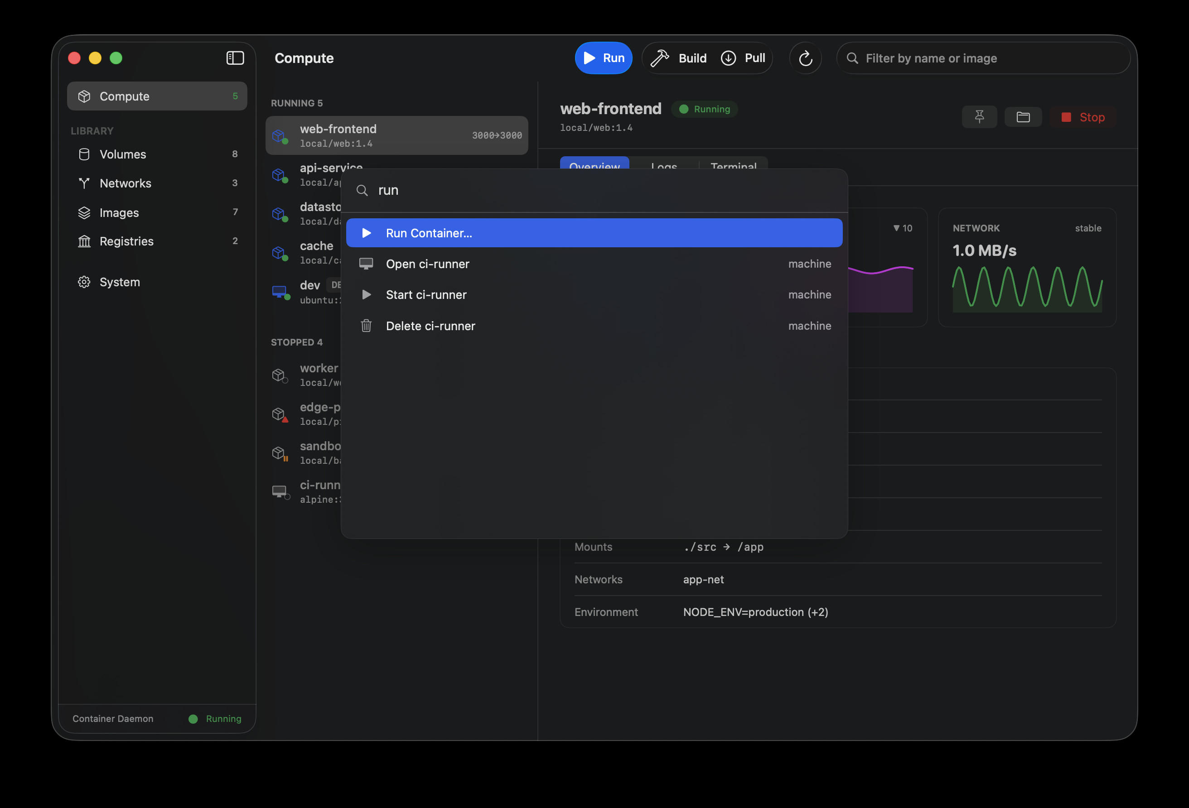Stop the web-frontend container

[x=1083, y=117]
